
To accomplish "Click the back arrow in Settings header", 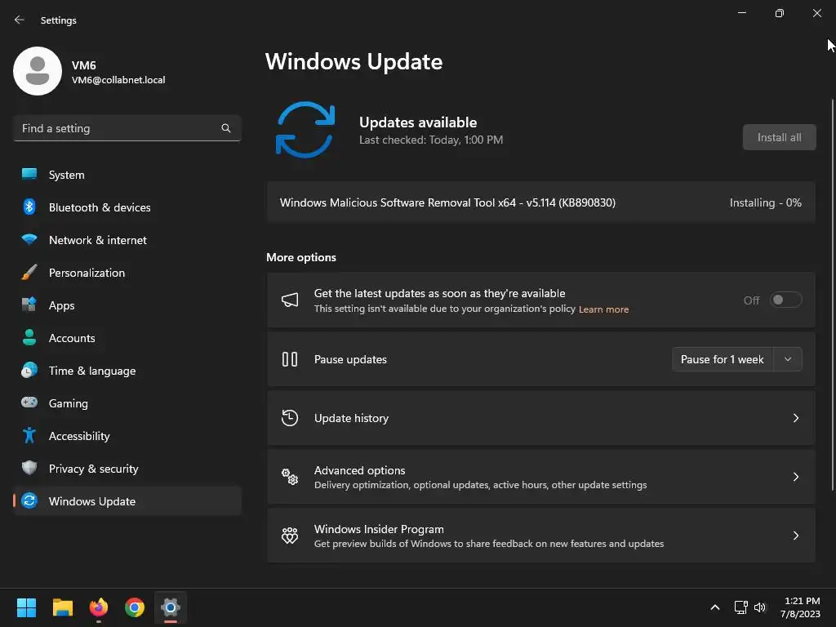I will point(20,20).
